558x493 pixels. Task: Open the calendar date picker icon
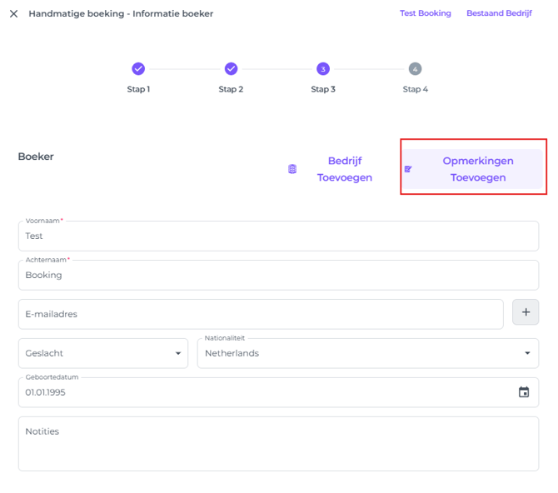[x=524, y=392]
